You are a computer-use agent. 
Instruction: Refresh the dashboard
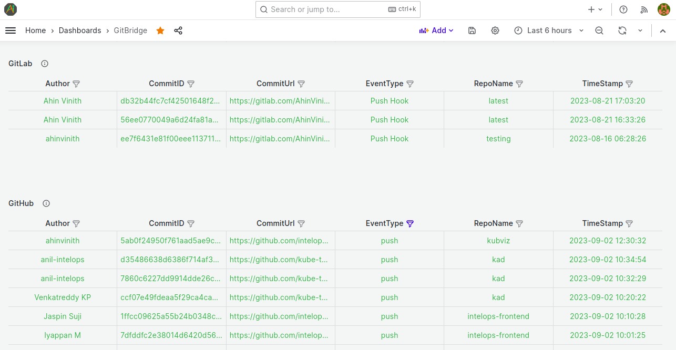pyautogui.click(x=622, y=30)
